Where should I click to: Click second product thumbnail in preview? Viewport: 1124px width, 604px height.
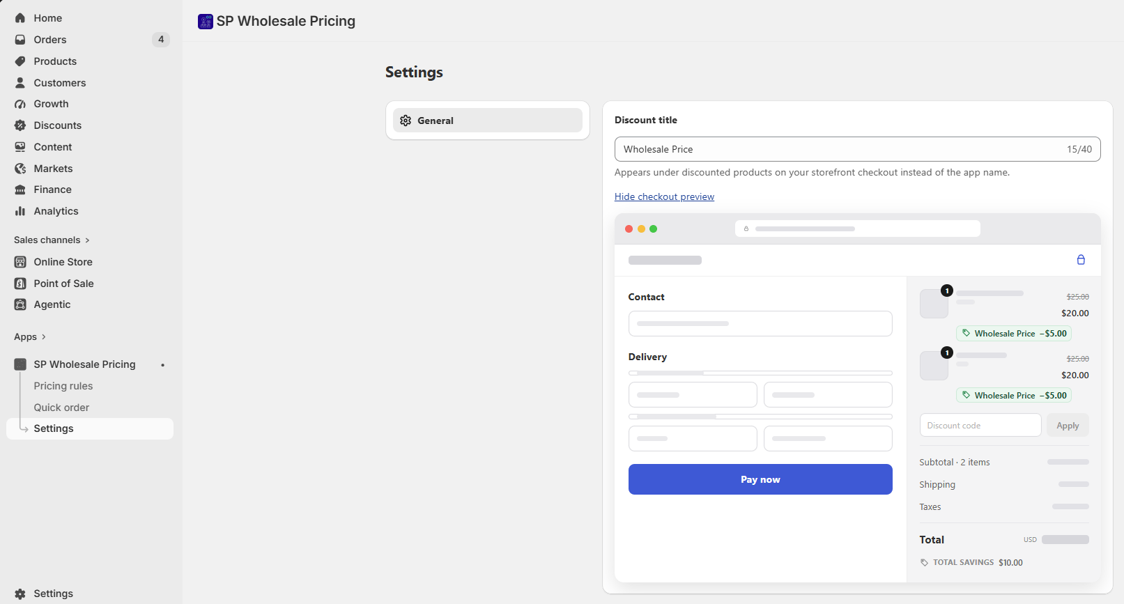click(934, 366)
